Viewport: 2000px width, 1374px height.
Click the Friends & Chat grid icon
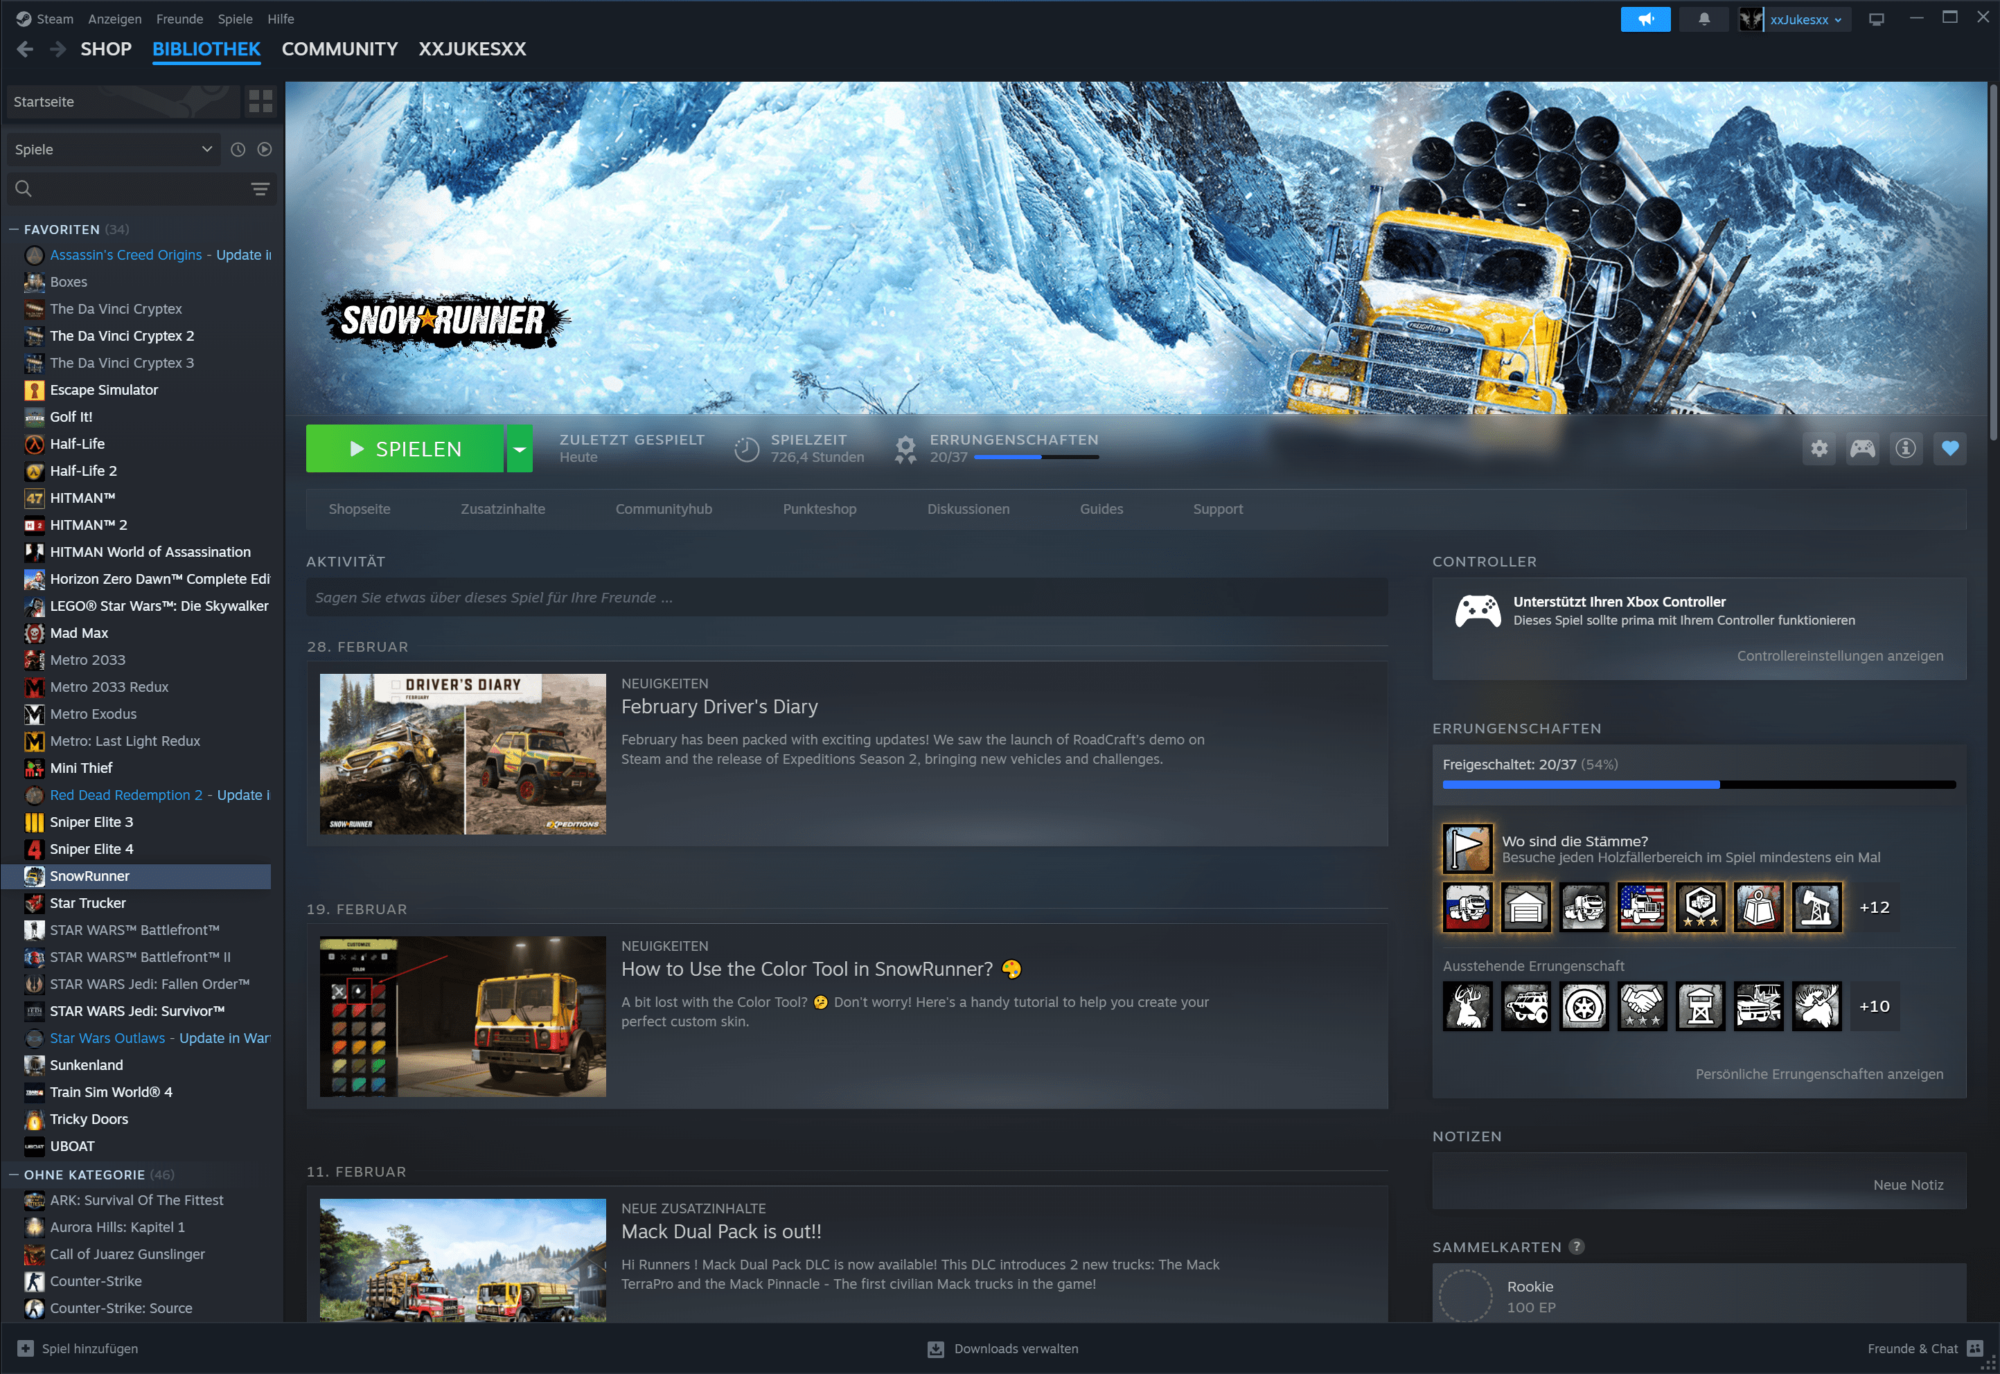tap(1975, 1348)
